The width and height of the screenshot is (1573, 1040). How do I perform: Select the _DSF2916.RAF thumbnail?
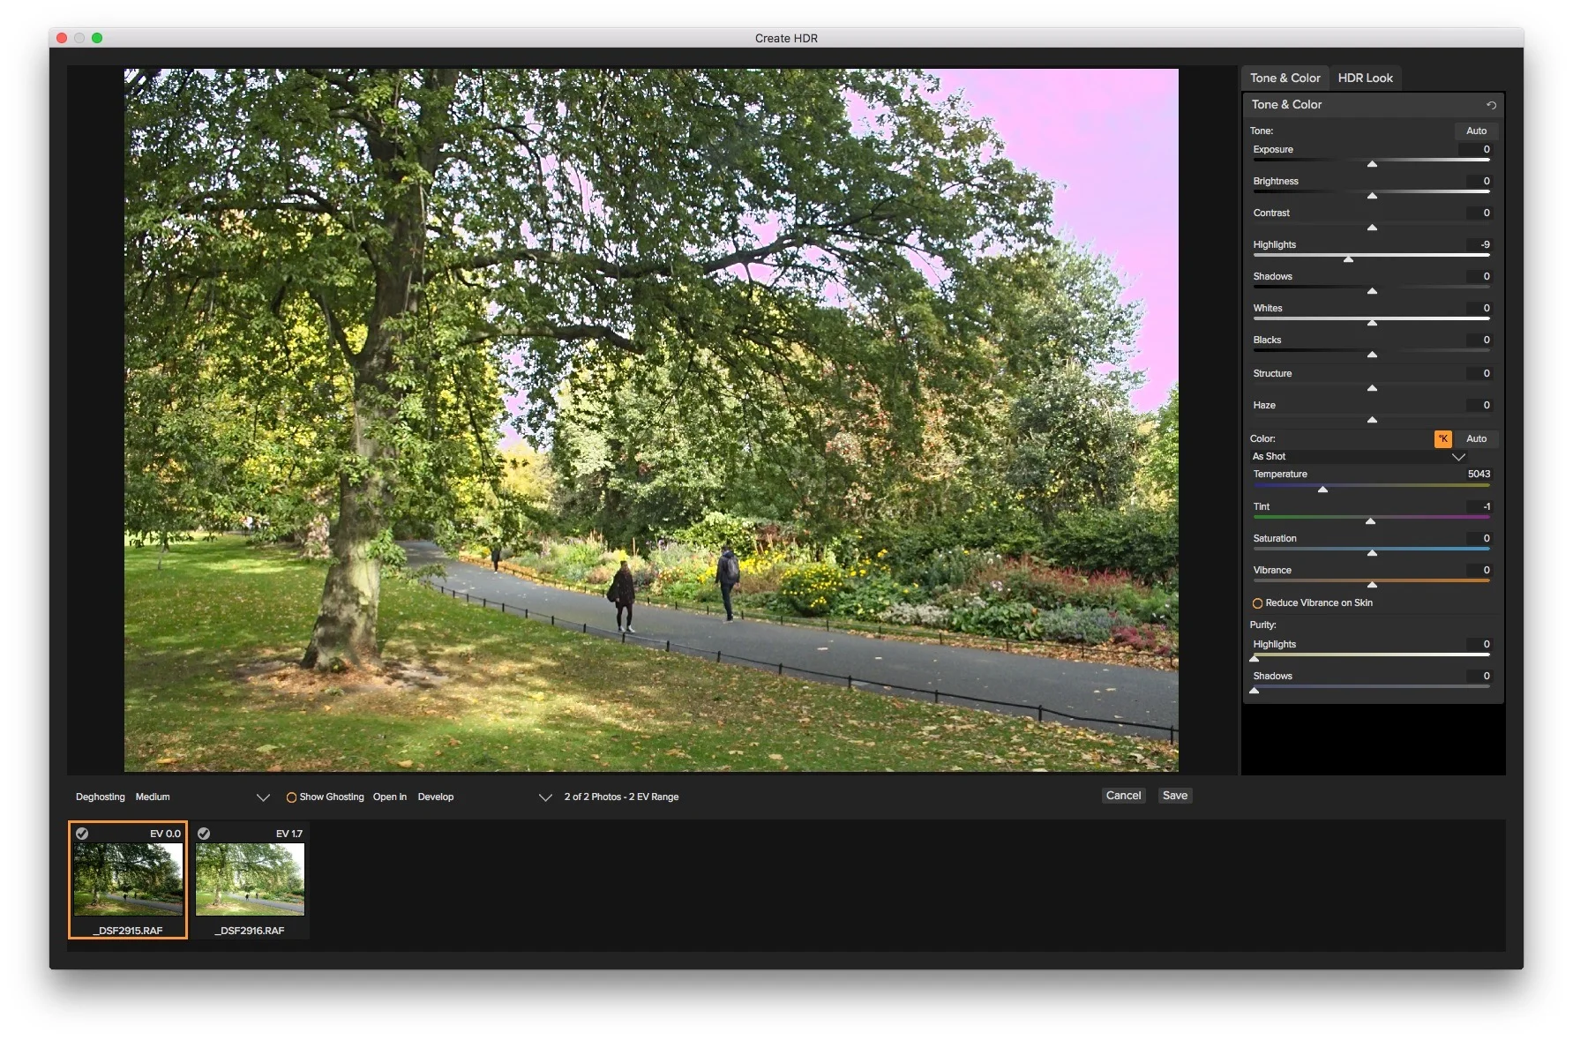(x=250, y=879)
